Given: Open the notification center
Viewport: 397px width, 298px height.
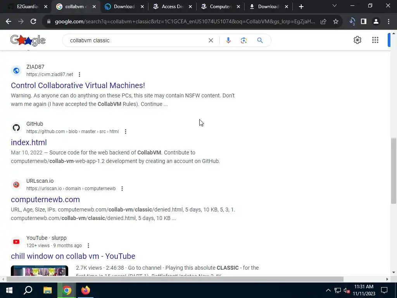Looking at the screenshot, I should pos(384,290).
